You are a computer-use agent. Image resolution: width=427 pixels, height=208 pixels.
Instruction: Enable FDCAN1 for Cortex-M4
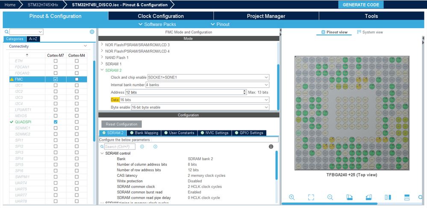(x=77, y=67)
